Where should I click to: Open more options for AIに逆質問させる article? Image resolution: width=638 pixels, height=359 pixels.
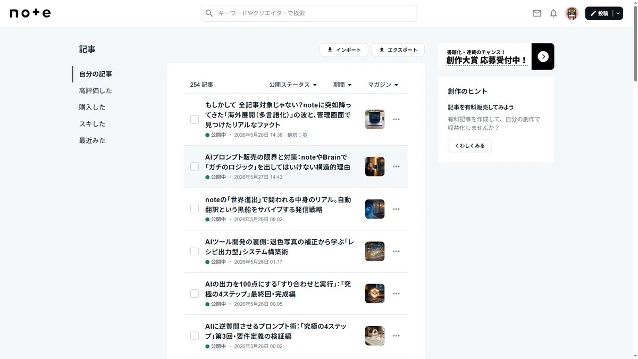396,336
